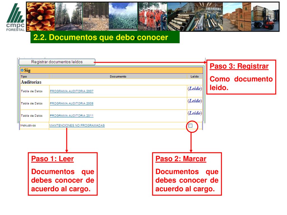Screen dimensions: 287x215
Task: Click the pine cone banner photo
Action: coord(41,17)
